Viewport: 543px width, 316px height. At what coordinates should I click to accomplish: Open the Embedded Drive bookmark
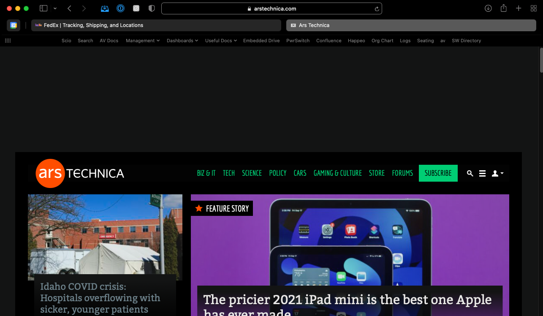point(261,41)
